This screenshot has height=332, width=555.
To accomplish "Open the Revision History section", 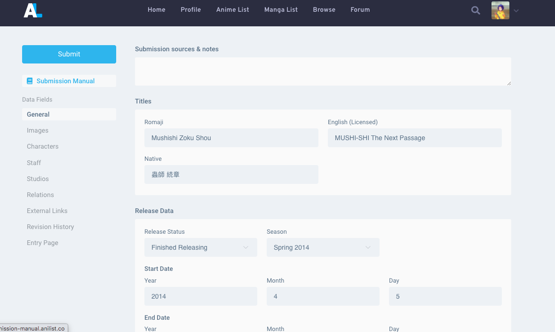I will [x=50, y=227].
